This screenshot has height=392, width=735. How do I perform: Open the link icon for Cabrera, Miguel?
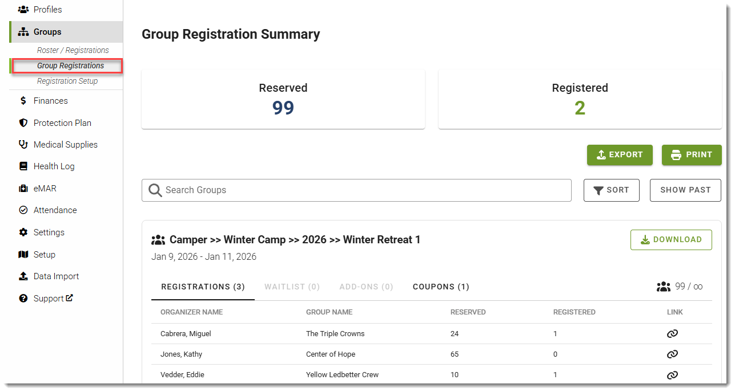(672, 334)
